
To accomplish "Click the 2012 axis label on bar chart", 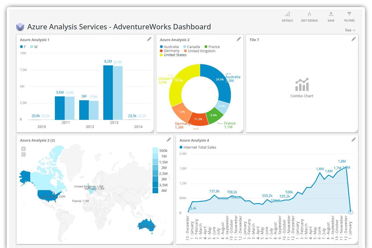I will [x=90, y=127].
